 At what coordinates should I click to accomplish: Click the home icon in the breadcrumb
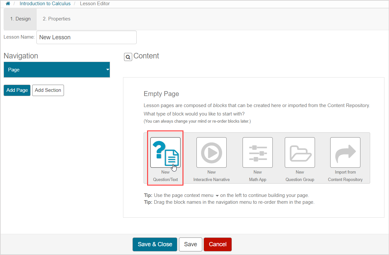point(8,4)
